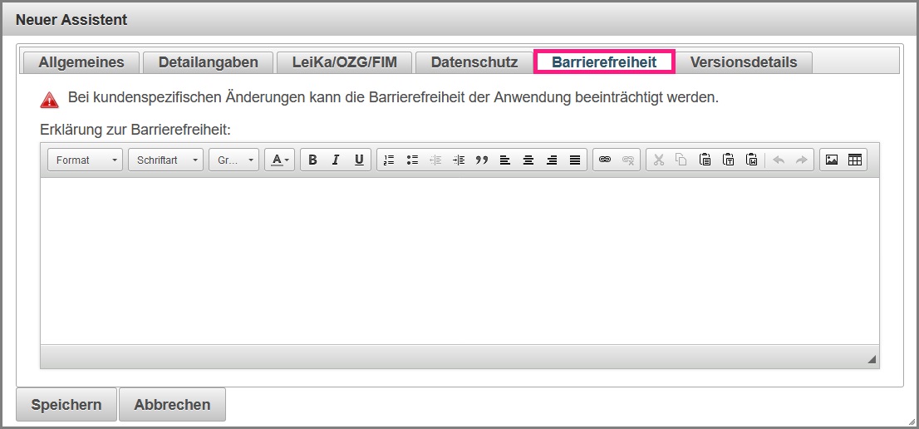The height and width of the screenshot is (429, 919).
Task: Open the Schriftart font dropdown
Action: coord(165,160)
